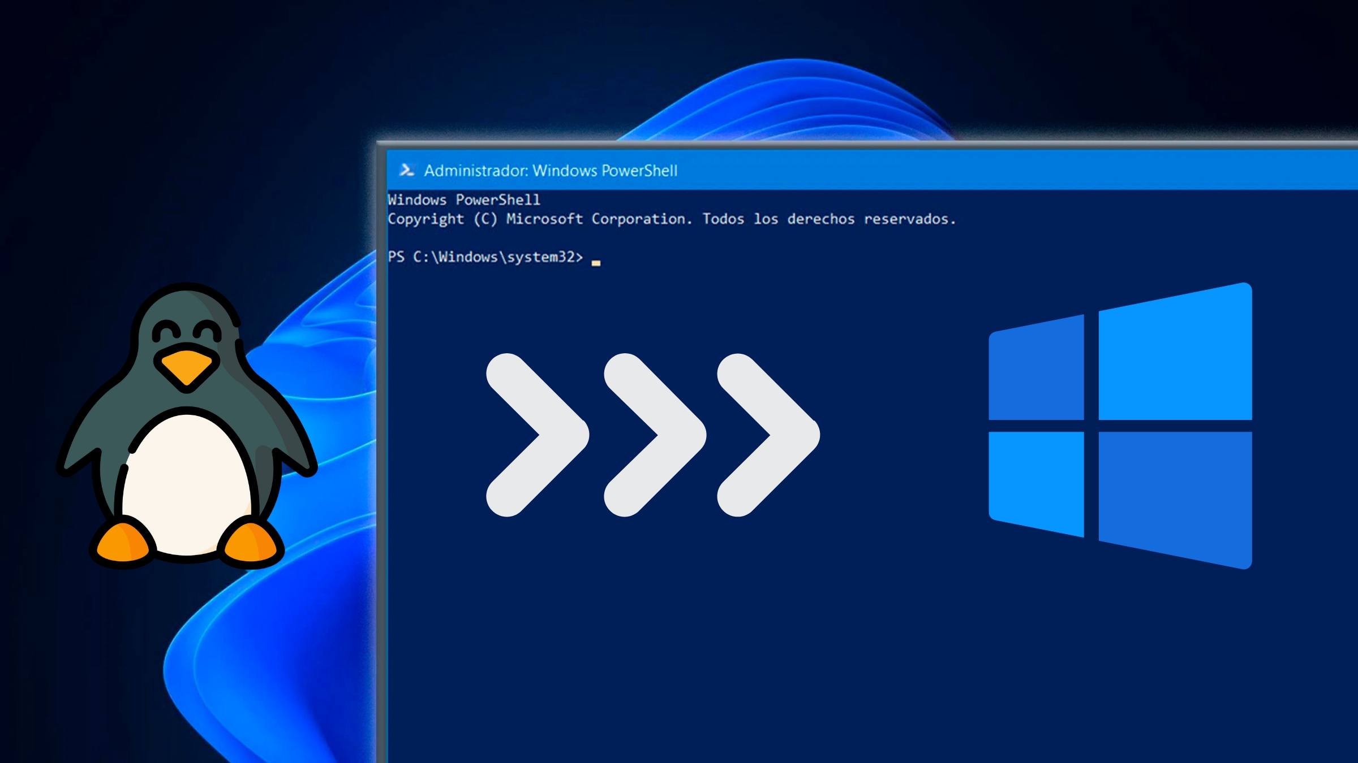Click the penguin's right orange foot
The width and height of the screenshot is (1358, 763).
pyautogui.click(x=251, y=544)
